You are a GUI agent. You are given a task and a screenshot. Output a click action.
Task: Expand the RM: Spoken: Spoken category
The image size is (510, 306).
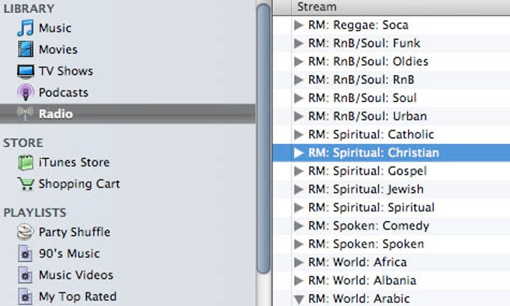[298, 244]
